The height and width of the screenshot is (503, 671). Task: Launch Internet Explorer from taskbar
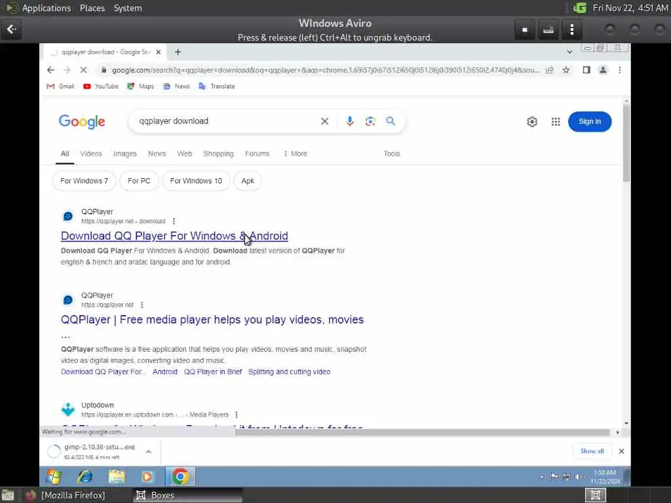pyautogui.click(x=85, y=476)
